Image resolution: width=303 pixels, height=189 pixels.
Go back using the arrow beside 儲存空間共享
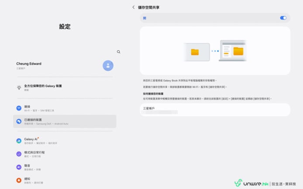click(133, 7)
